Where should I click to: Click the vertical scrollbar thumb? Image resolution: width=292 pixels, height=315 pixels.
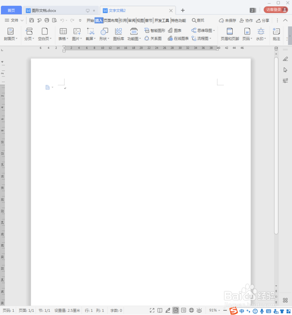(x=276, y=145)
